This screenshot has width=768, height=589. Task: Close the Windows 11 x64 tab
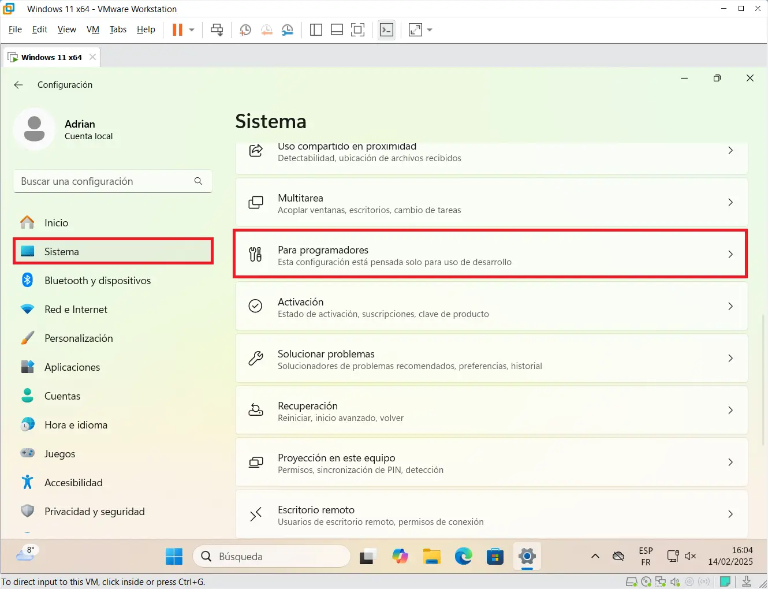tap(92, 57)
